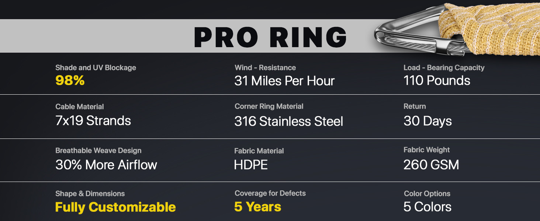
Task: Click the 7x19 Strands text
Action: click(93, 121)
